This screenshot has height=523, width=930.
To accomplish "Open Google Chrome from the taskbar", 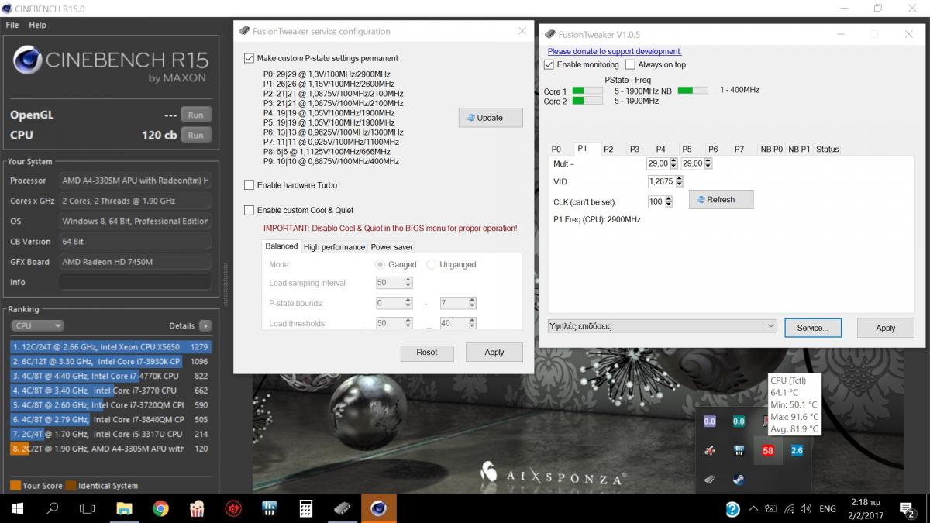I will [160, 509].
